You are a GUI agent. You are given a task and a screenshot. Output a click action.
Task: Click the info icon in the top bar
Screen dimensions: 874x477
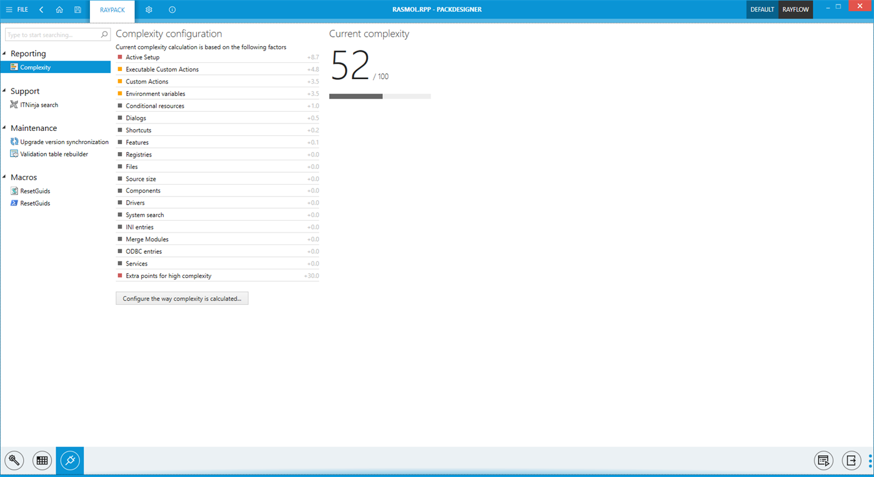pos(172,9)
